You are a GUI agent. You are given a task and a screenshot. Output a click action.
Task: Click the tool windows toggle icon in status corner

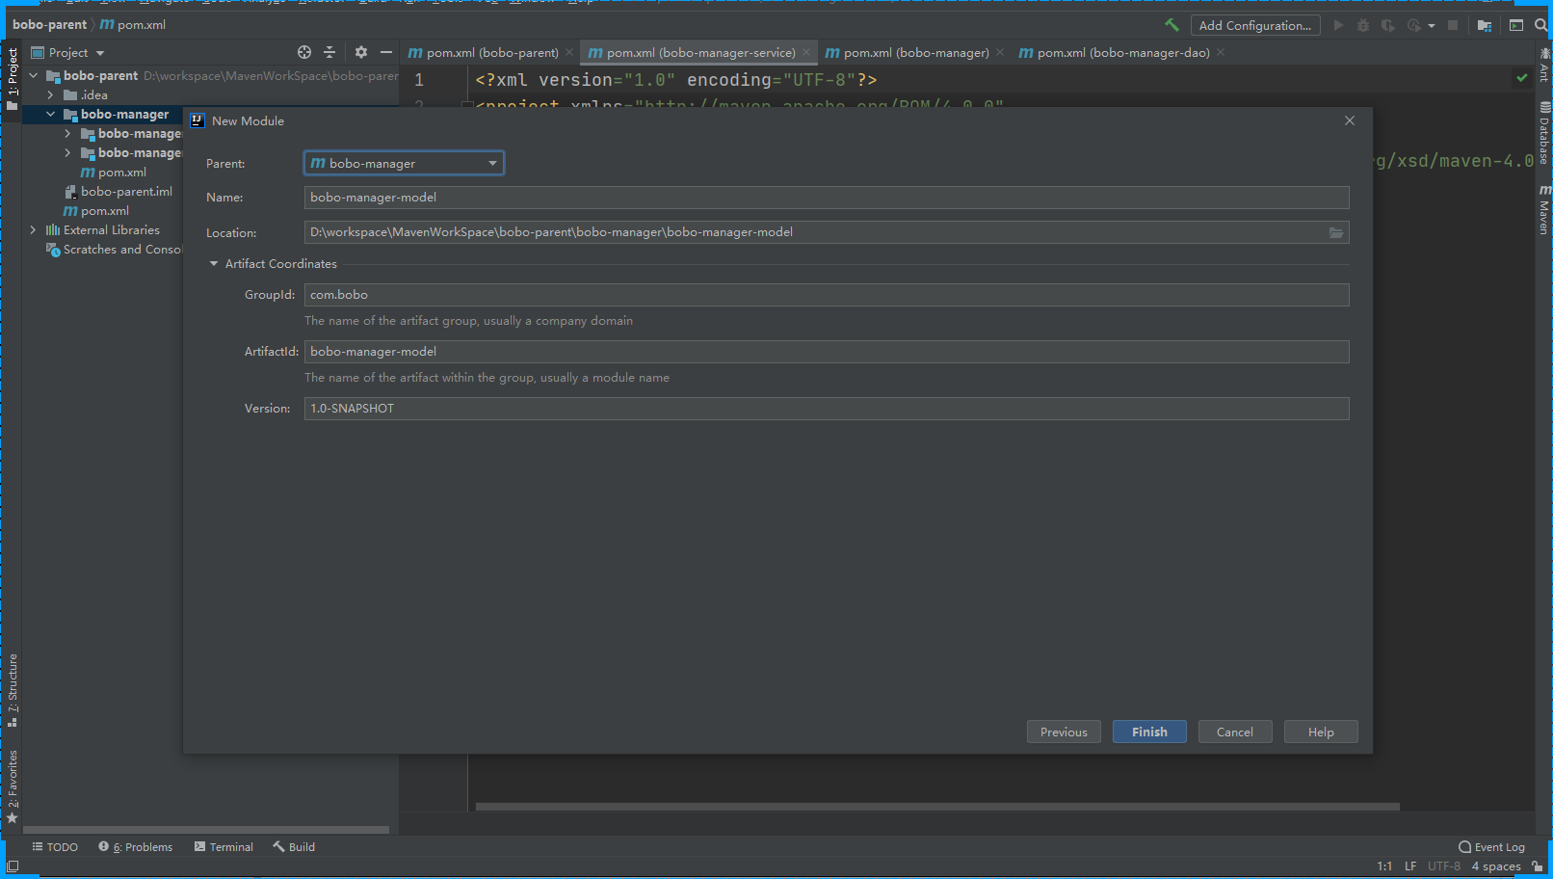(13, 867)
